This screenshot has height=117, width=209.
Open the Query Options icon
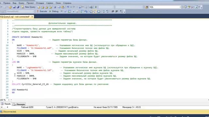coord(73,11)
